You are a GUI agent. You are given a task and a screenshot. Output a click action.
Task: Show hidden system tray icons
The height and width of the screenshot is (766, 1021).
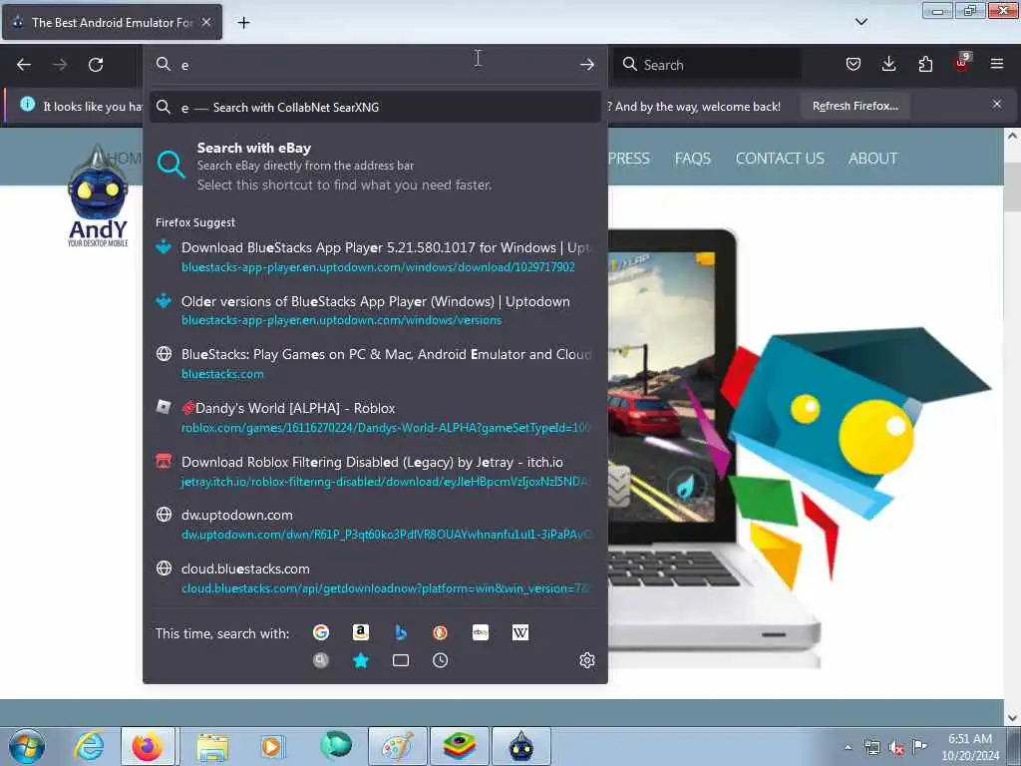[848, 748]
